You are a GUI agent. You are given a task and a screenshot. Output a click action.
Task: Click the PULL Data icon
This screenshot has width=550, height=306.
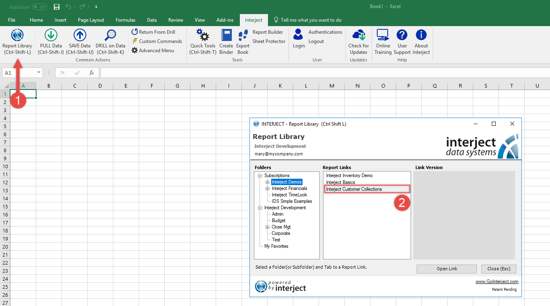click(51, 36)
